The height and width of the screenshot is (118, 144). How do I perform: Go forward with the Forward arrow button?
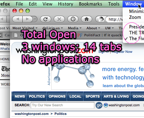click(28, 19)
